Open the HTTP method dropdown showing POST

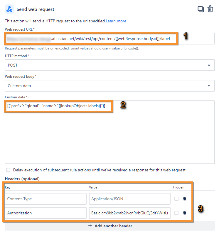pos(109,65)
